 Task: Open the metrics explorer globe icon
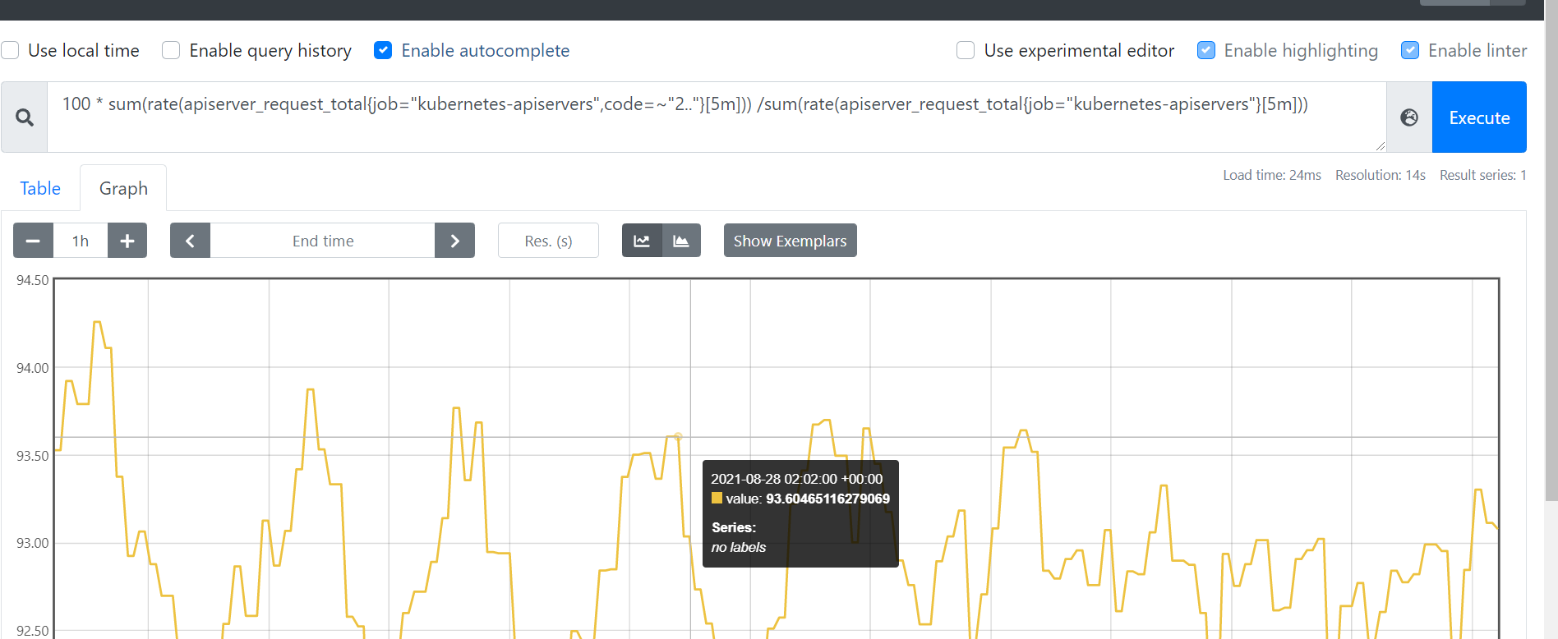[x=1409, y=117]
